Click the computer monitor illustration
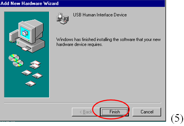This screenshot has width=184, height=126. (x=31, y=32)
